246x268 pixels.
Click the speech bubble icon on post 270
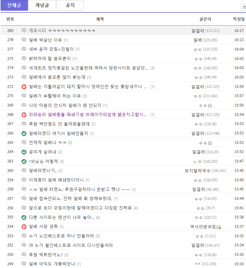pos(24,96)
